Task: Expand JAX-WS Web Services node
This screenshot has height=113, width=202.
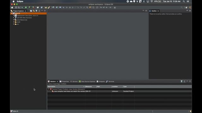Action: (14, 18)
